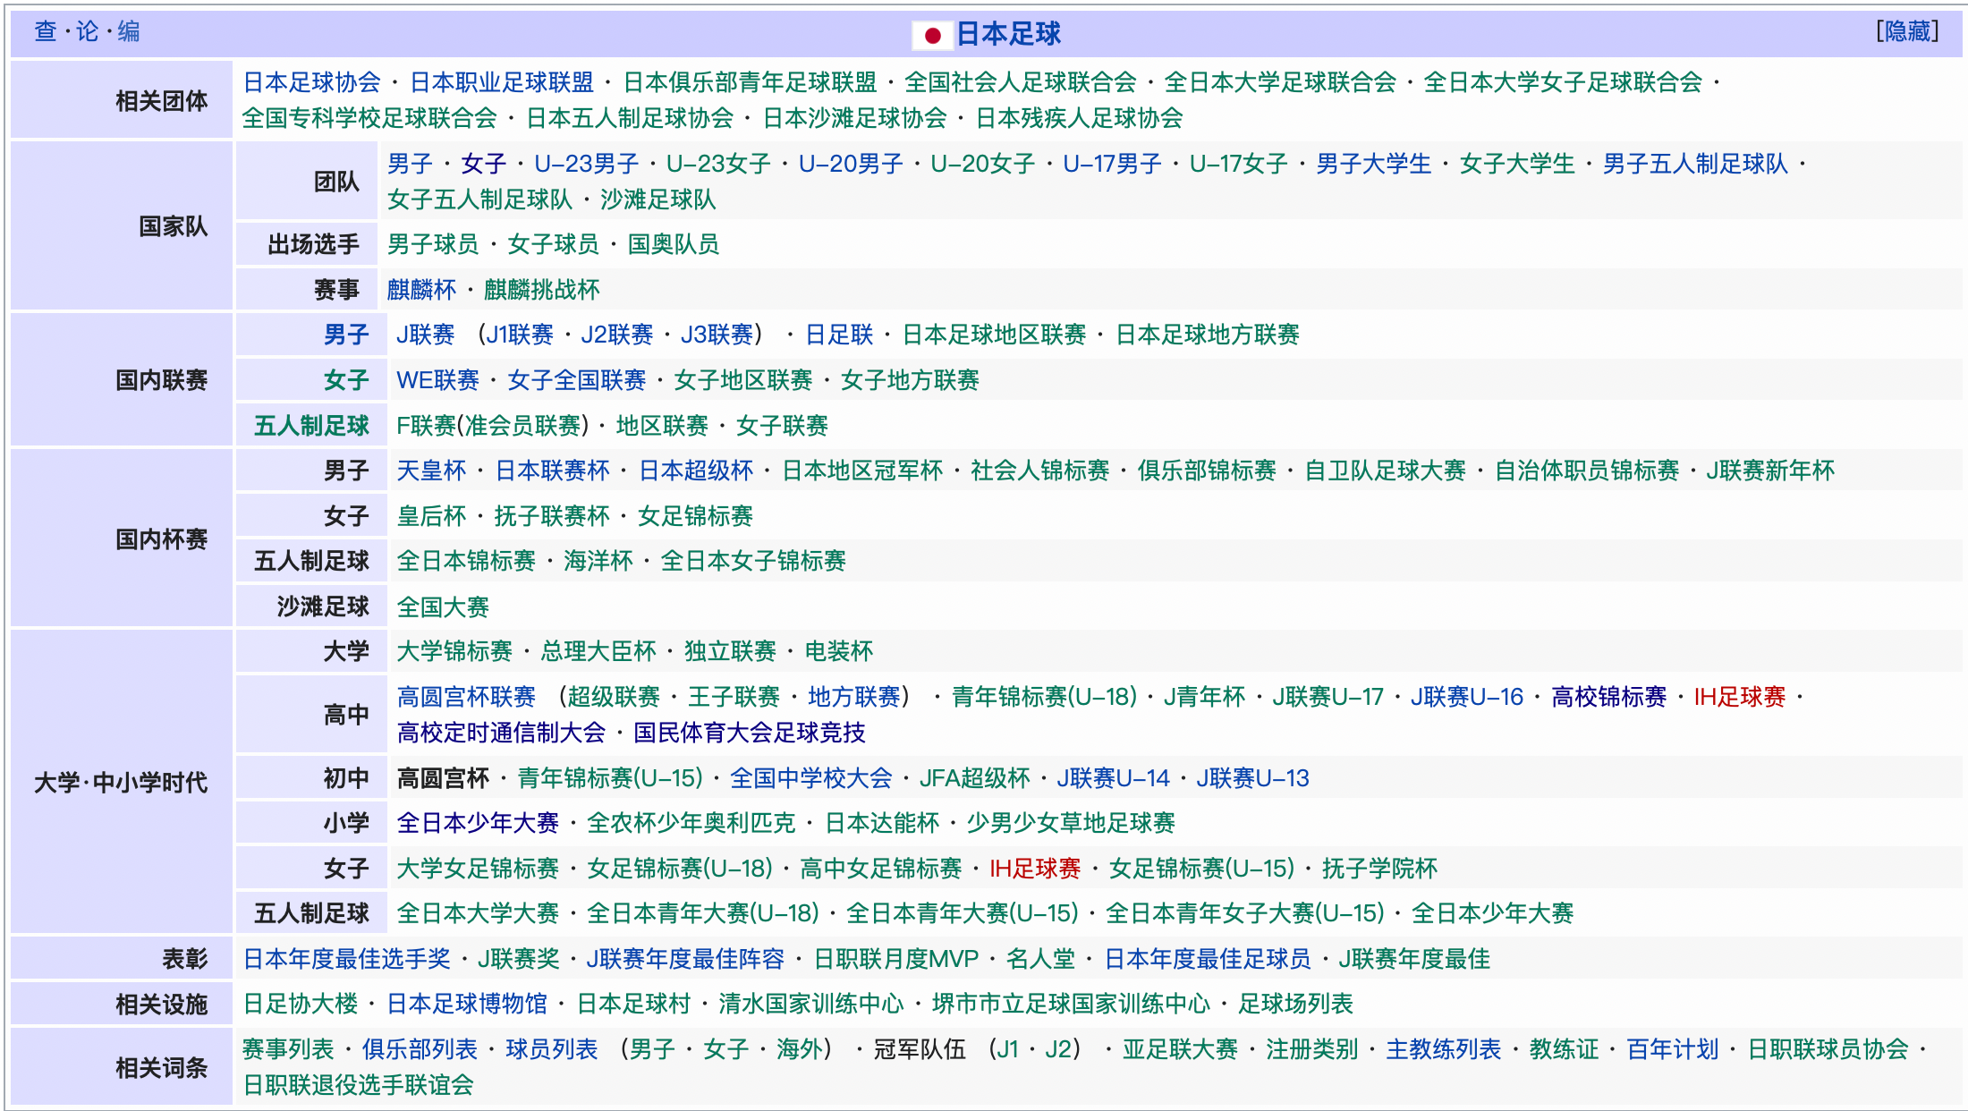Open 抚子学院杯 link
Image resolution: width=1968 pixels, height=1111 pixels.
(1379, 869)
